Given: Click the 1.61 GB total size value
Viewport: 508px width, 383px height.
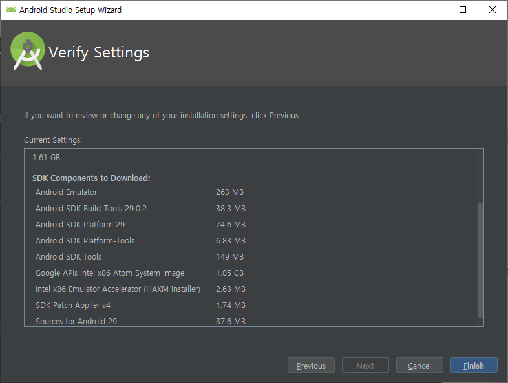Looking at the screenshot, I should coord(47,158).
